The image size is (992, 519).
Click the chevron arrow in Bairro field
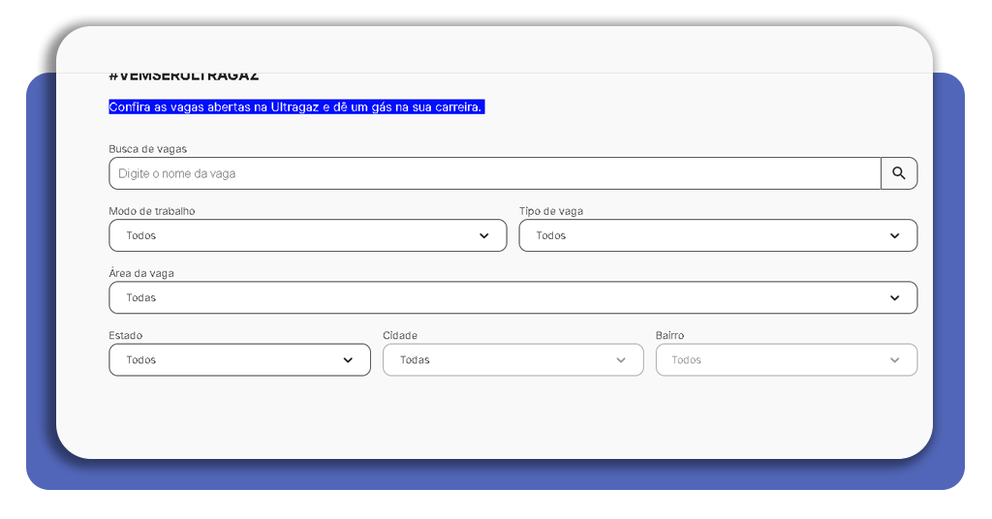pyautogui.click(x=894, y=359)
